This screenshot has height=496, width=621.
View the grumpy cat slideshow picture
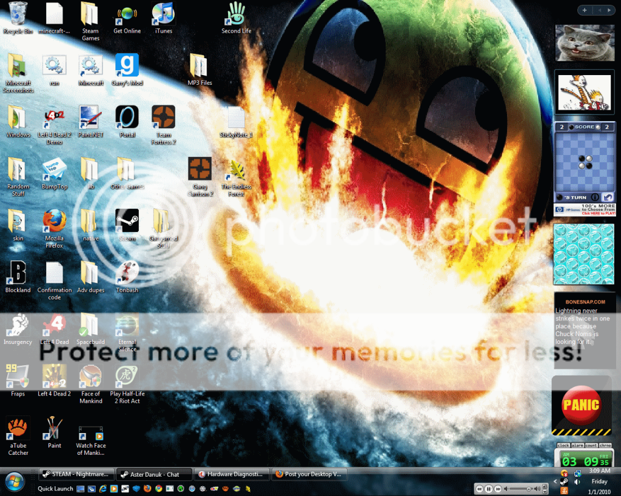585,43
